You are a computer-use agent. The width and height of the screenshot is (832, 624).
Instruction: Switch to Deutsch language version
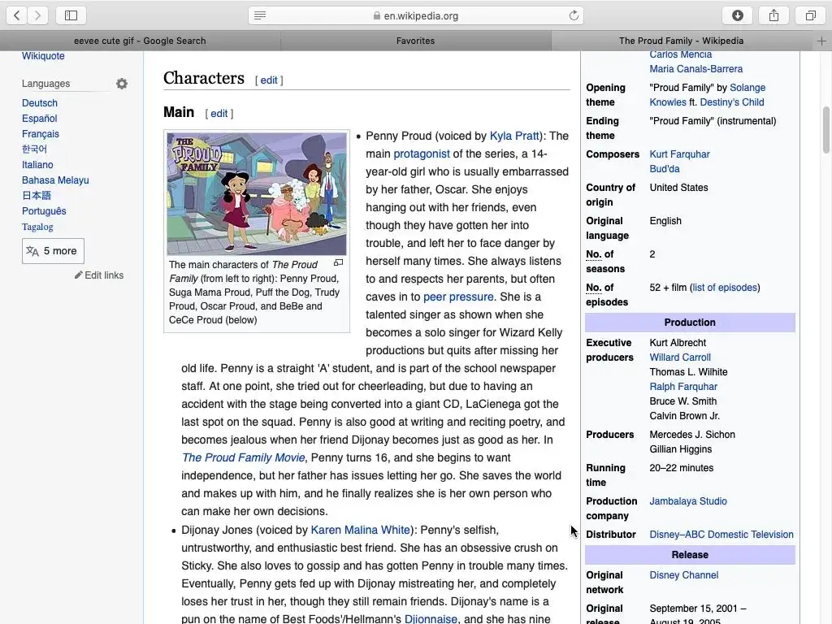tap(40, 103)
